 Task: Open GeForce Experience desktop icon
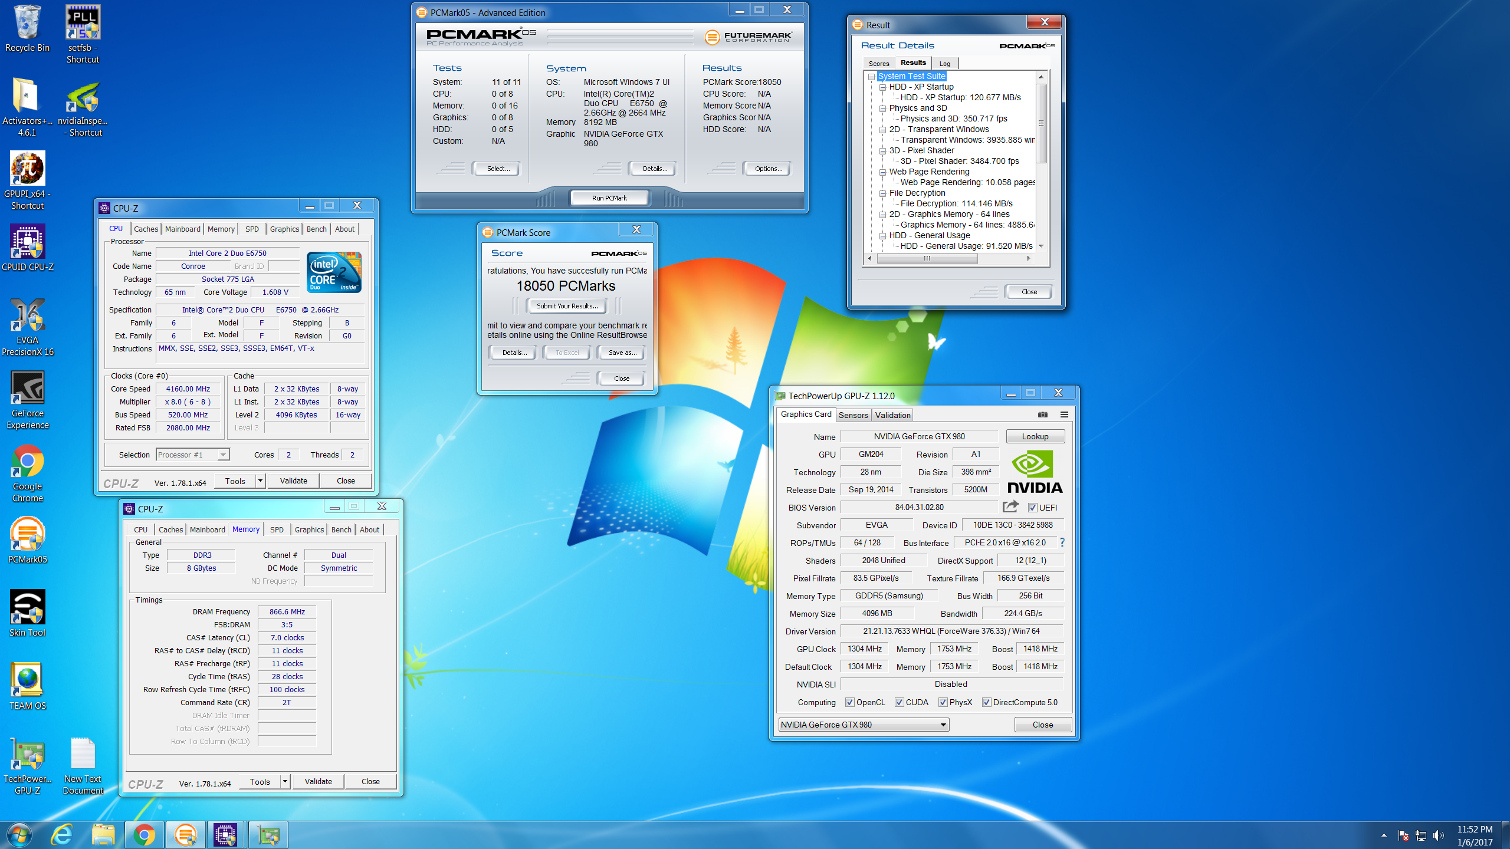coord(27,400)
